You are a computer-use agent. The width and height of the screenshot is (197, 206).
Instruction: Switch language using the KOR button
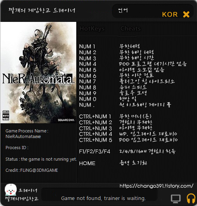(170, 14)
